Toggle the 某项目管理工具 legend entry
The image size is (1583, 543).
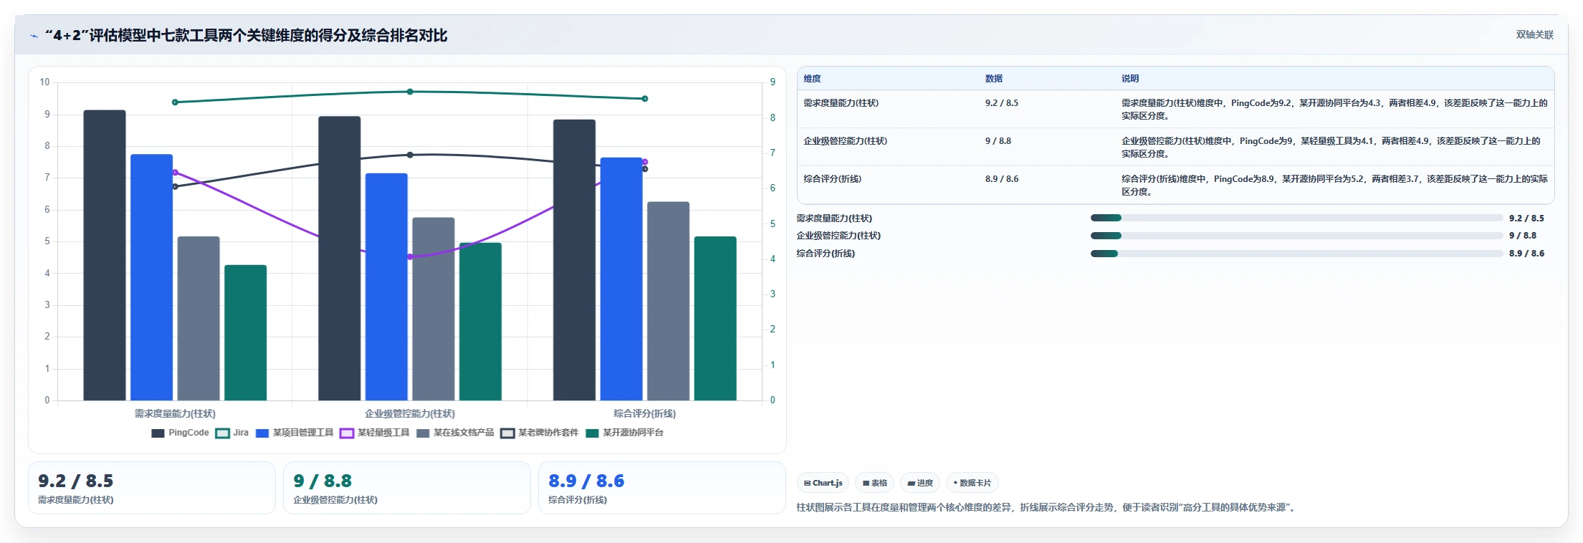[295, 433]
